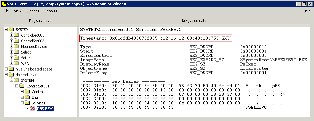Select the deleted PSEXESVC key icon
Screen dimensions: 314x121
(x=33, y=109)
